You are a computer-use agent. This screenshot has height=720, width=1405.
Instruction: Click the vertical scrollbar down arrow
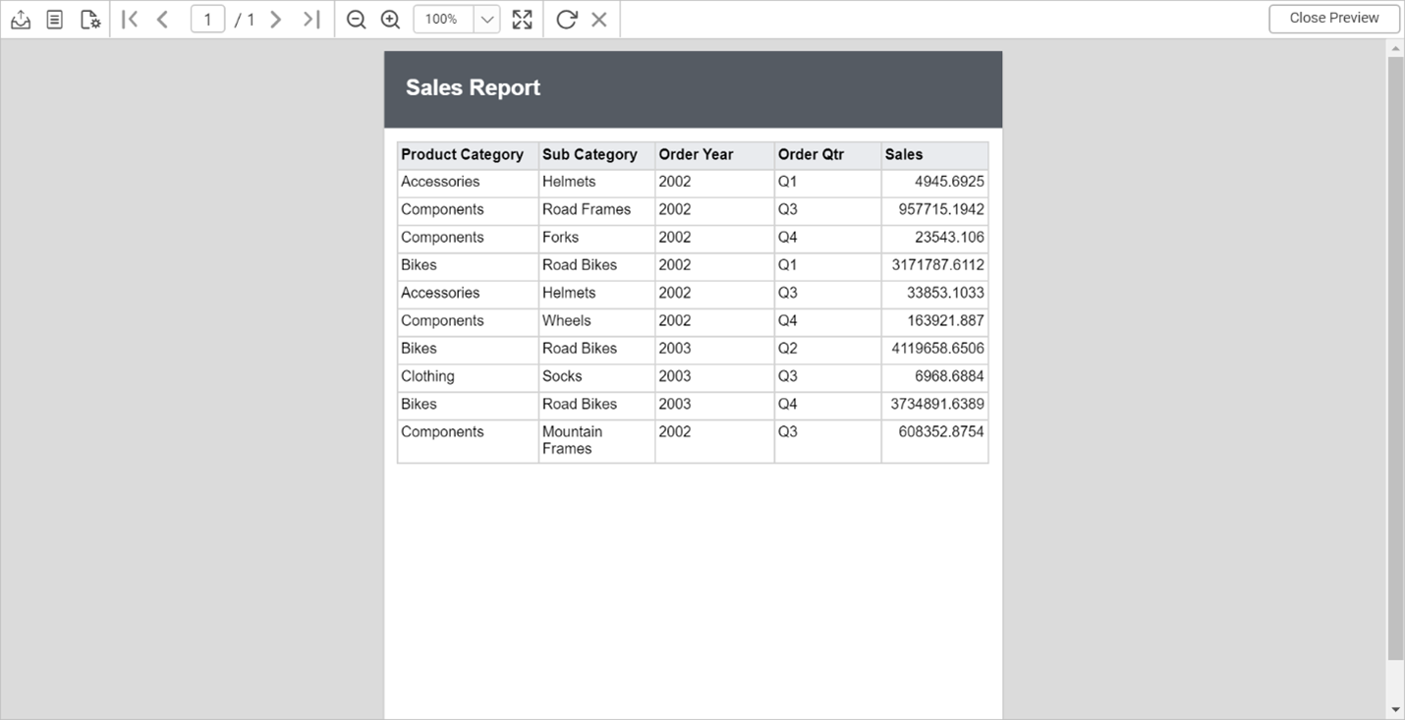click(x=1396, y=711)
